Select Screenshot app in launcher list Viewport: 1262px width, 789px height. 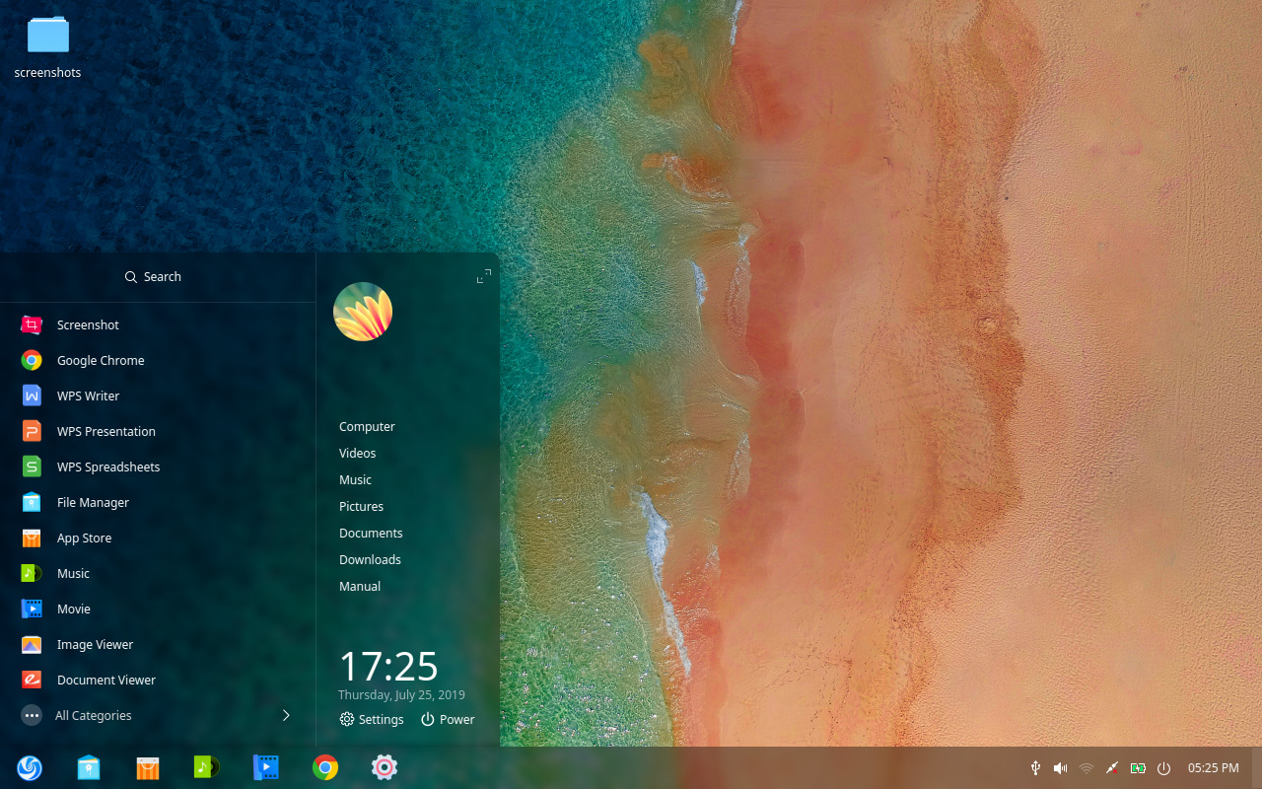point(88,325)
